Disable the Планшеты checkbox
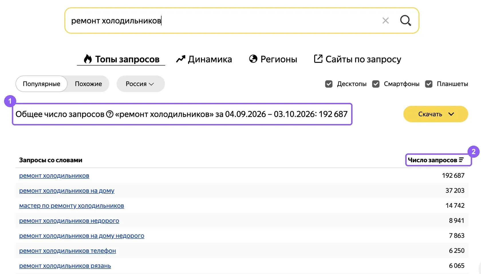The image size is (481, 274). coord(429,84)
